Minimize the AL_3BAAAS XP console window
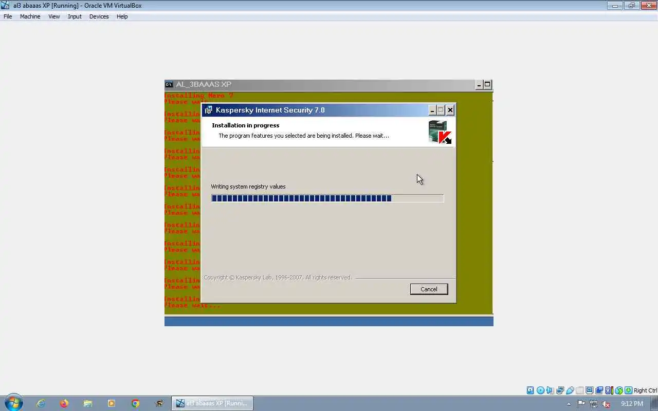This screenshot has width=658, height=411. point(479,85)
